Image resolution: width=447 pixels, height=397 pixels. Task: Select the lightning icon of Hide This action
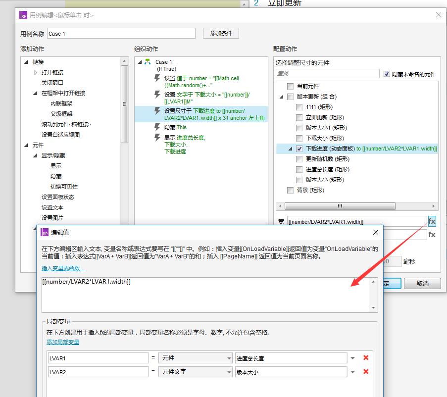point(157,127)
